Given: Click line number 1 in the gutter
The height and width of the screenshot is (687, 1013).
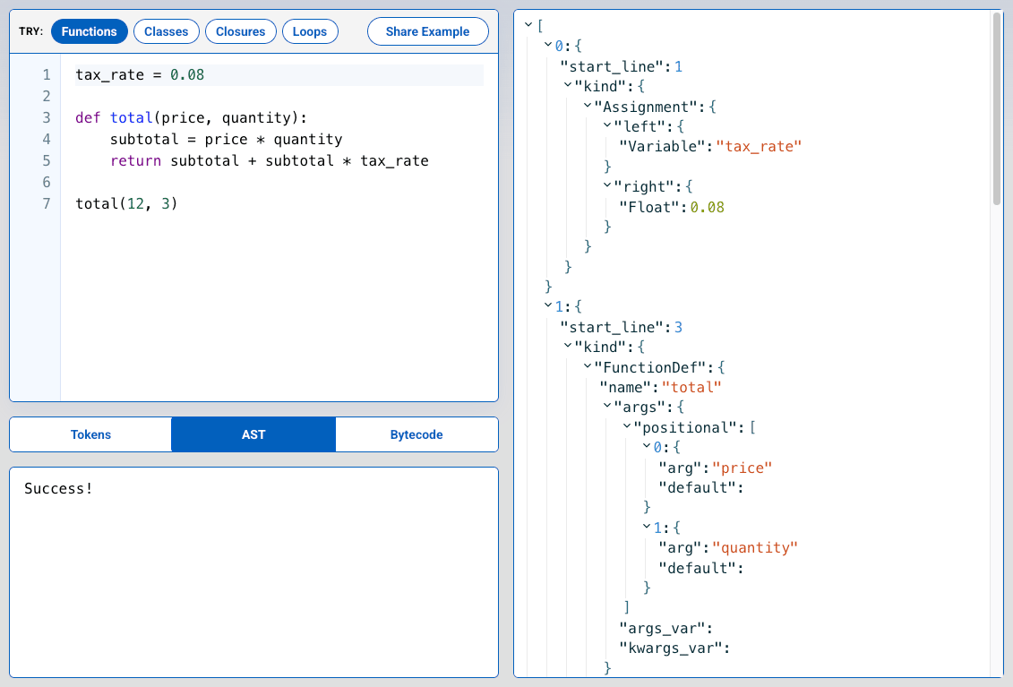Looking at the screenshot, I should [47, 75].
